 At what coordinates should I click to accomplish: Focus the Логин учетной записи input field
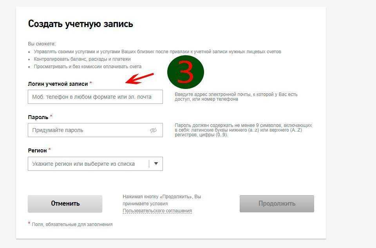tap(95, 97)
